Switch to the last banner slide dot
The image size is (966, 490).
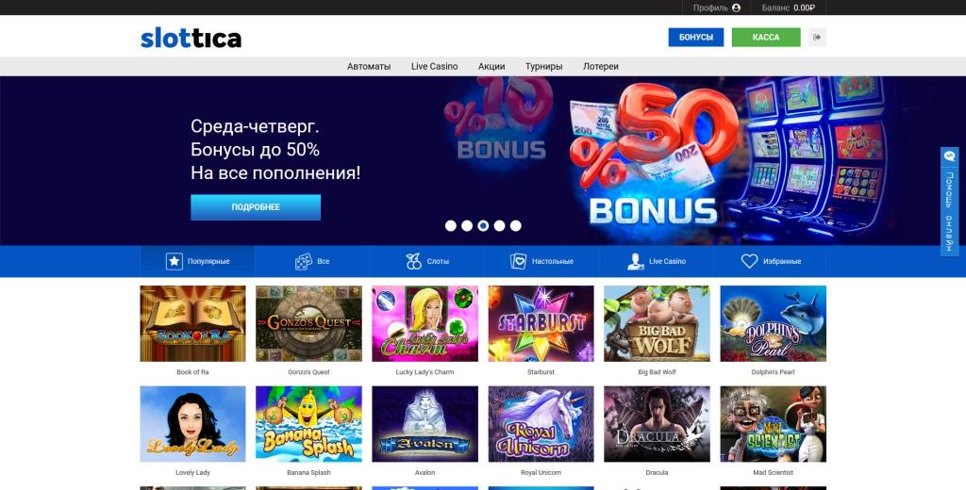516,226
